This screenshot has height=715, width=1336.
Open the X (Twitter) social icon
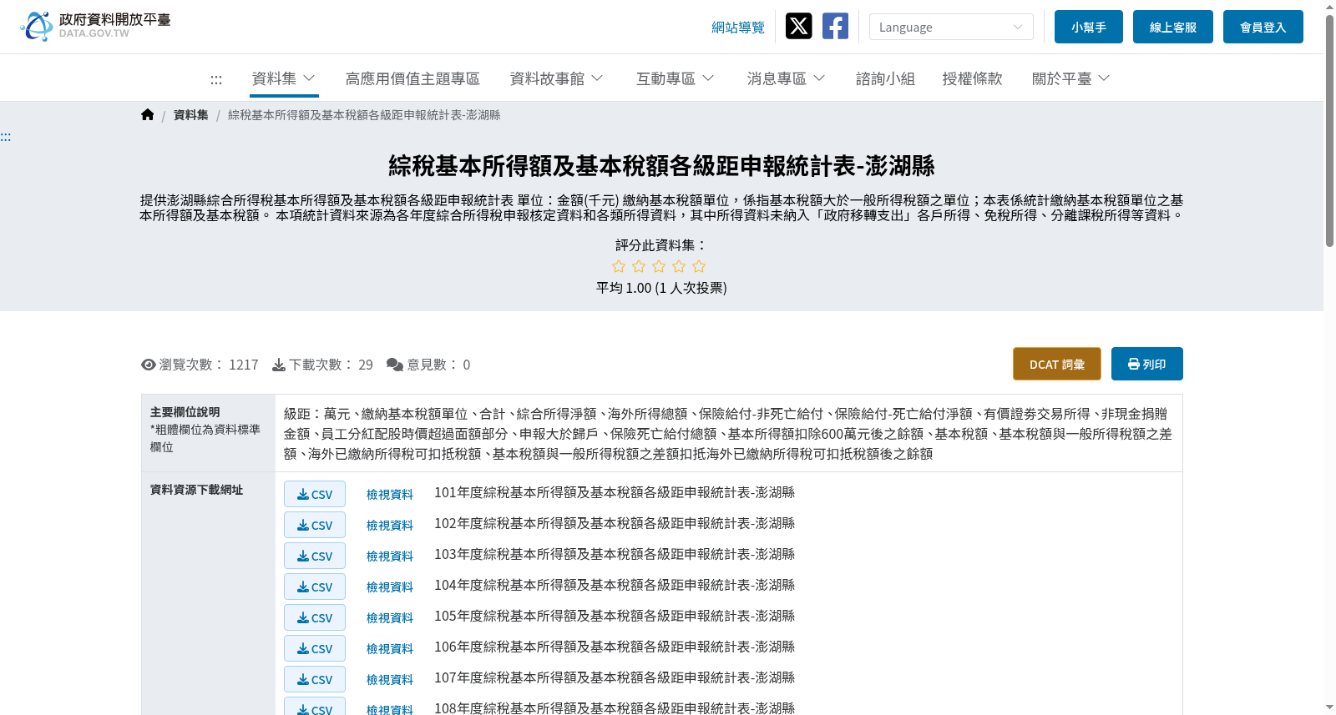(798, 26)
